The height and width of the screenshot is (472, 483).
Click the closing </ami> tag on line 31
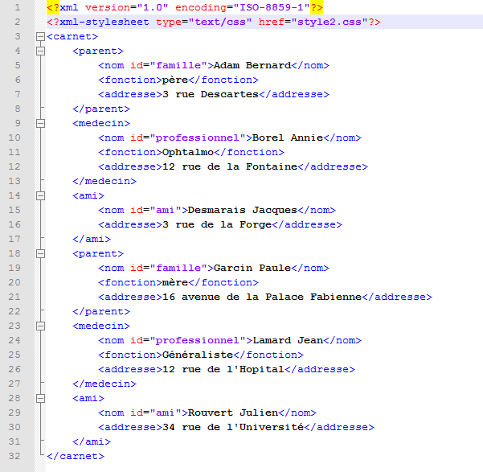tap(92, 441)
